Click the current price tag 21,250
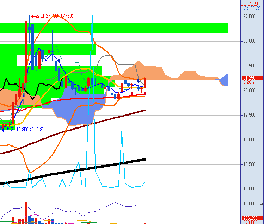The height and width of the screenshot is (224, 264). point(252,78)
